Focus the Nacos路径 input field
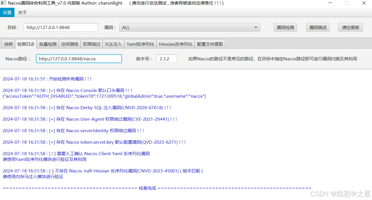 coord(79,59)
